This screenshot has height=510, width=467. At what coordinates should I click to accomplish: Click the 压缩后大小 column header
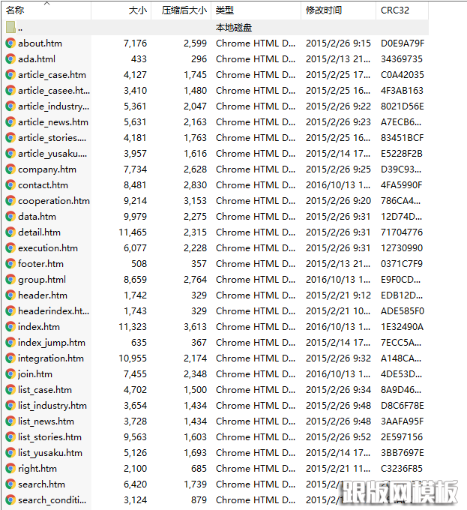tap(184, 10)
